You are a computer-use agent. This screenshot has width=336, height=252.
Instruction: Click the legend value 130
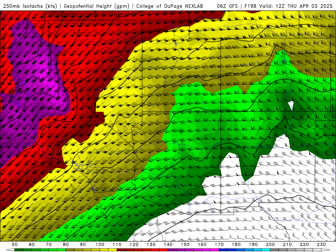click(x=151, y=244)
